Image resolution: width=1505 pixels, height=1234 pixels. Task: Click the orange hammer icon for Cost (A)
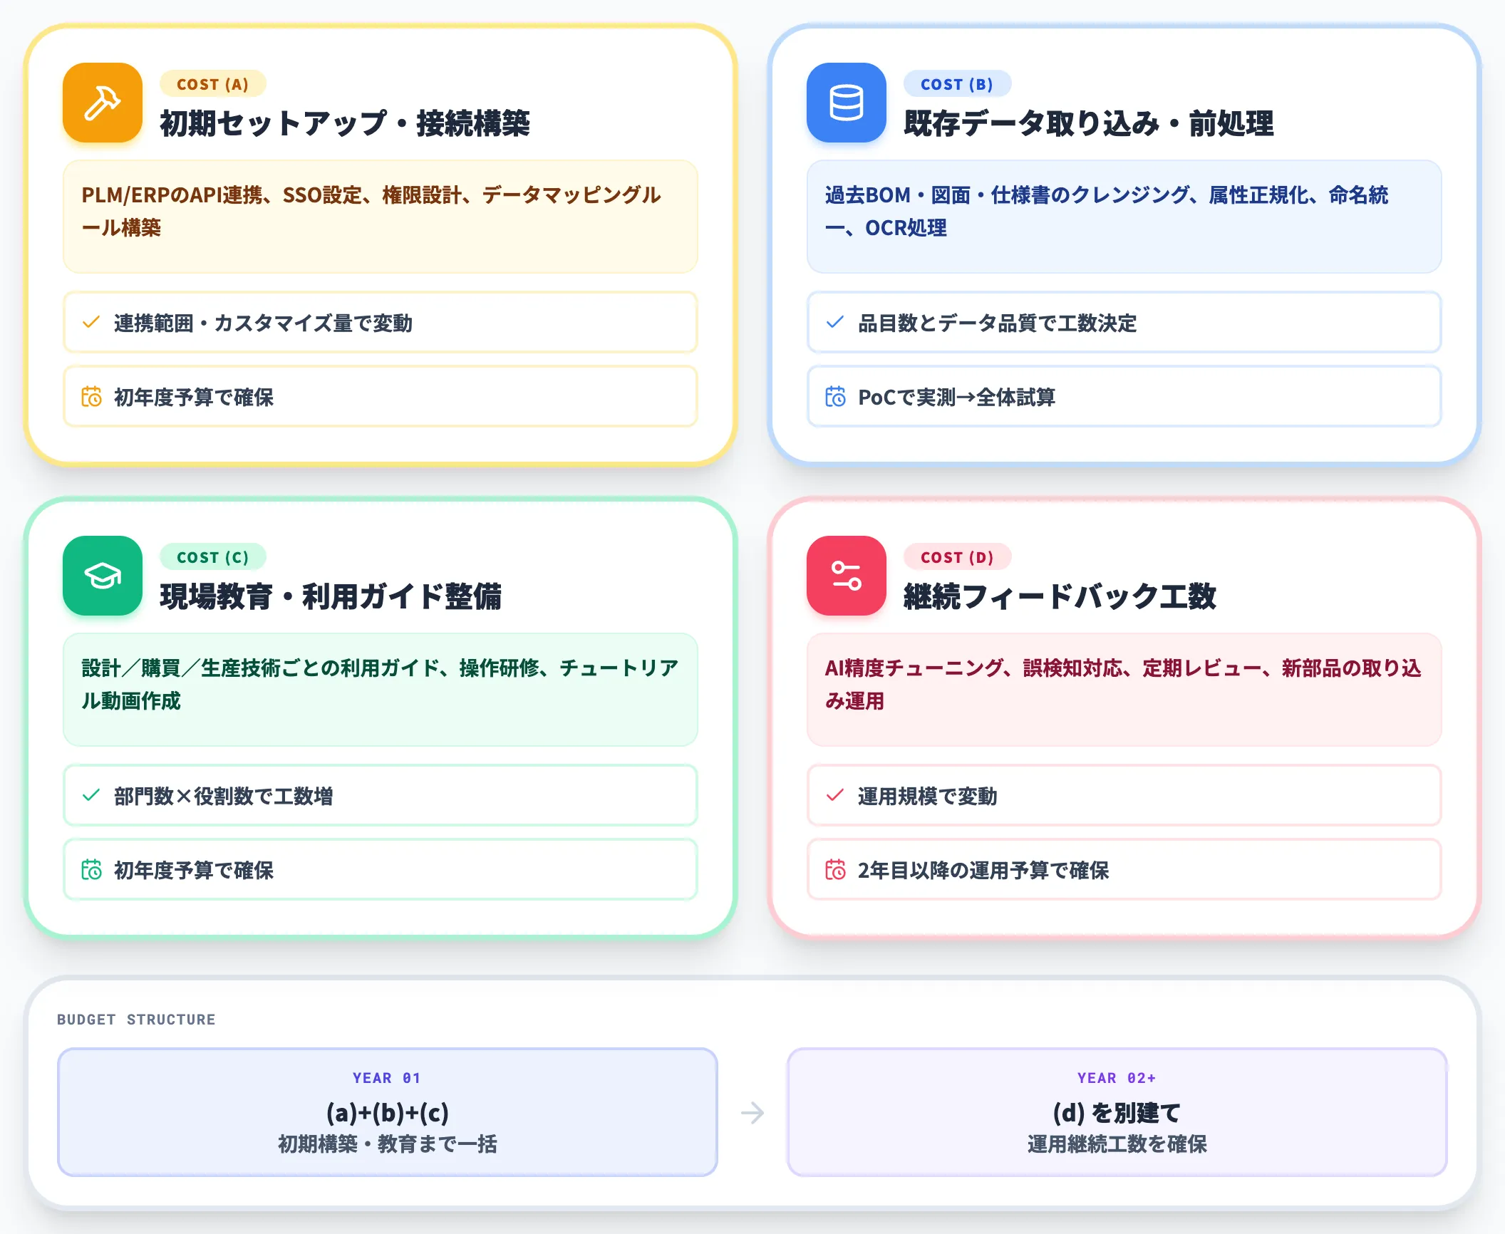103,103
